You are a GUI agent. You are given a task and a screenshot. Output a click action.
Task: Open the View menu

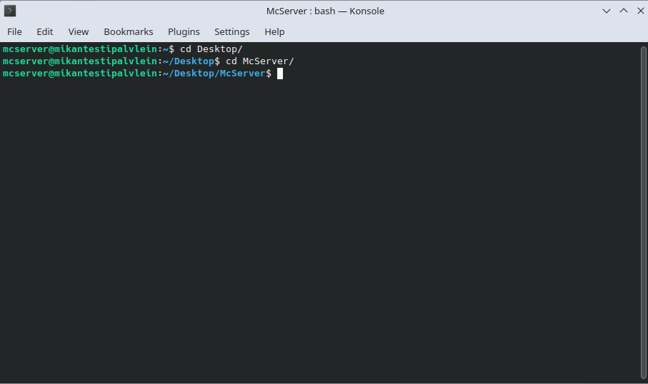click(x=79, y=31)
